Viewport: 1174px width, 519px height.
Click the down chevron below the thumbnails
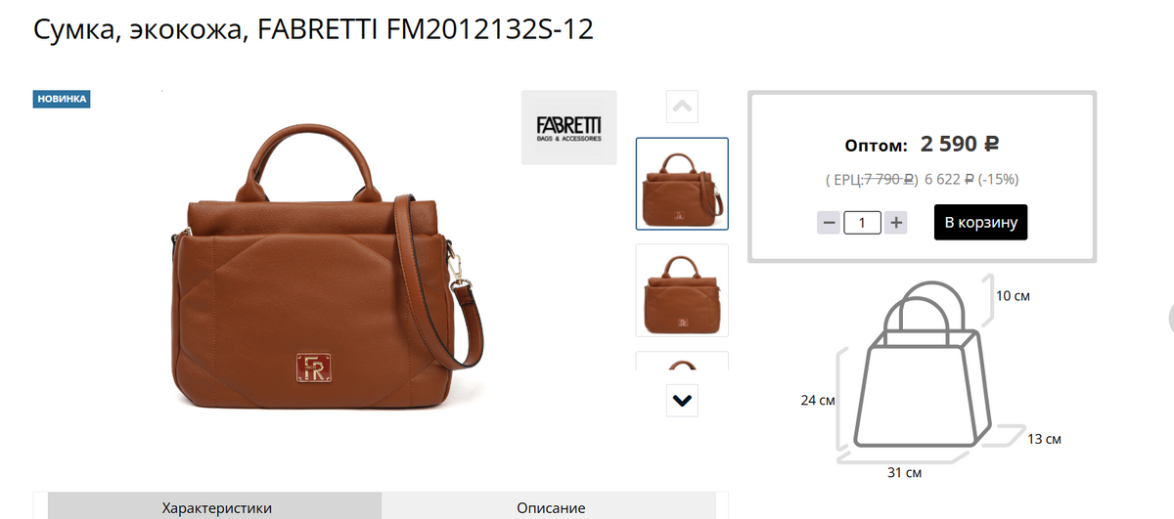coord(682,400)
